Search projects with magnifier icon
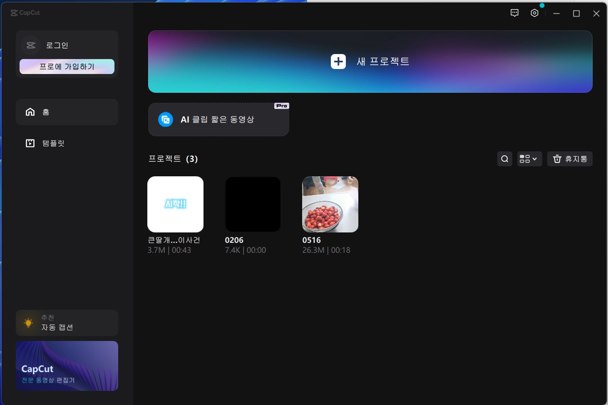 click(505, 159)
